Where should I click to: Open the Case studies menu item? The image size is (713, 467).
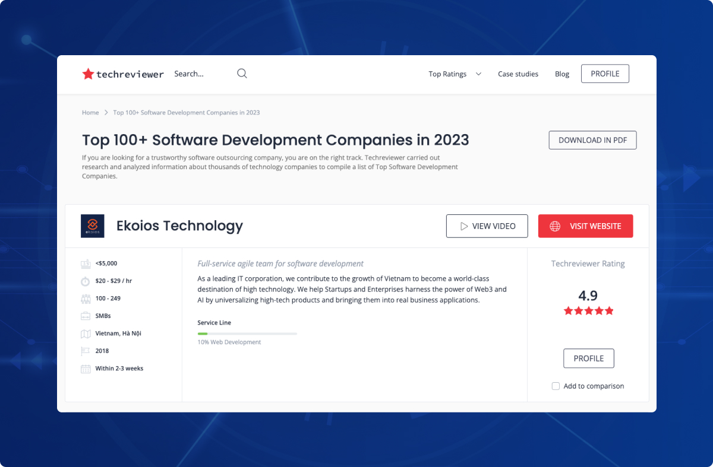[x=518, y=74]
